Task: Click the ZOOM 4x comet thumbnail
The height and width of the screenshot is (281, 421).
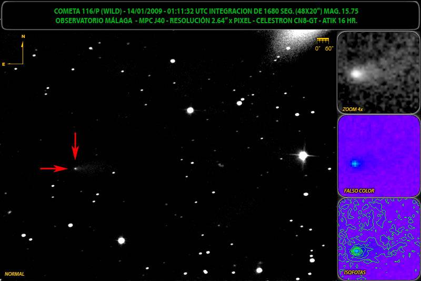Action: 378,73
